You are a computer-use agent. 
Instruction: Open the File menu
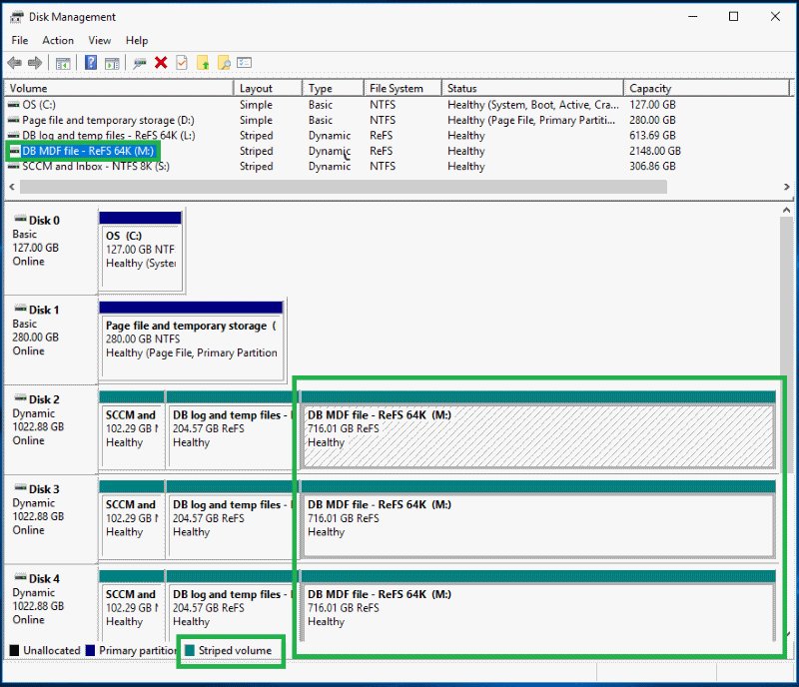coord(19,40)
